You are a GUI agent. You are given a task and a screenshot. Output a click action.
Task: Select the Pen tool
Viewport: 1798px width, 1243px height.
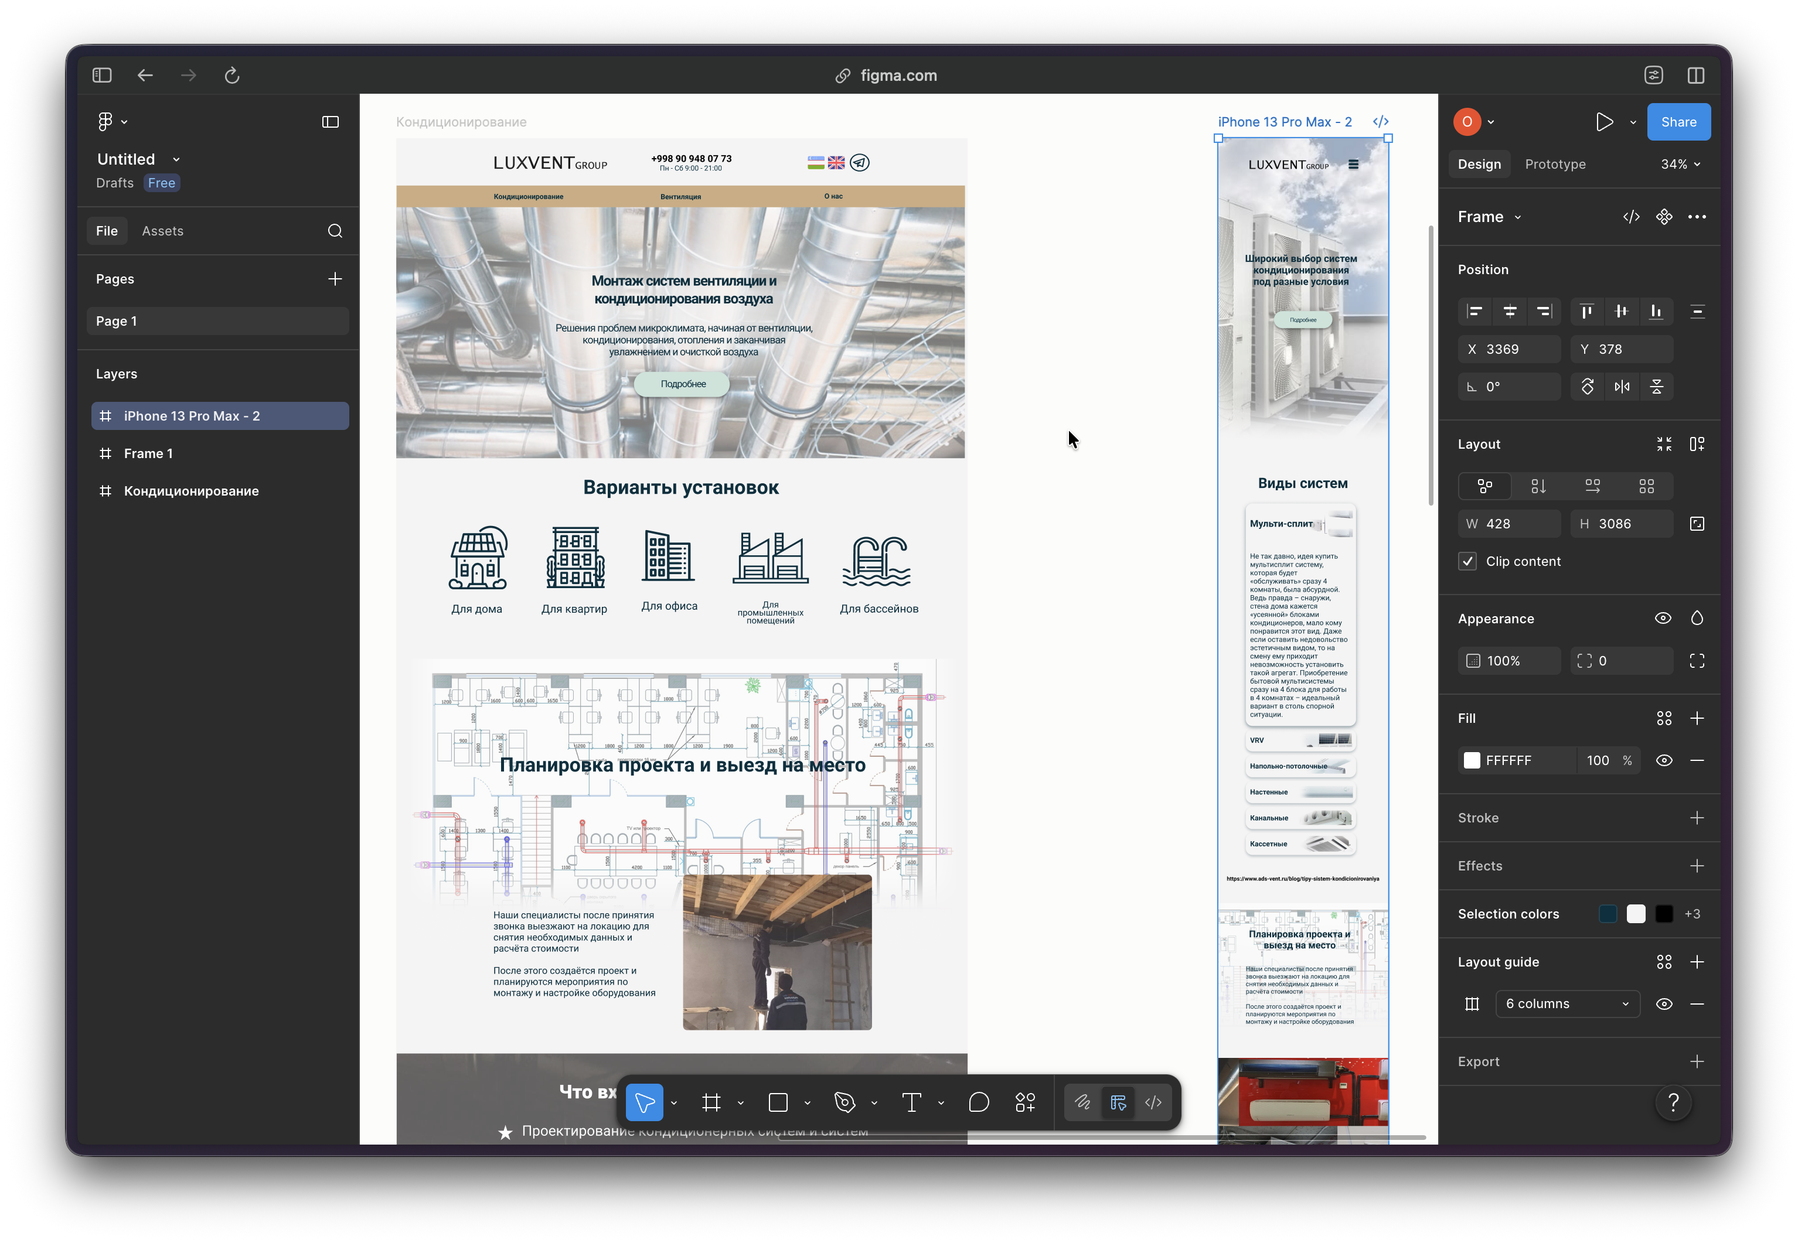coord(844,1102)
